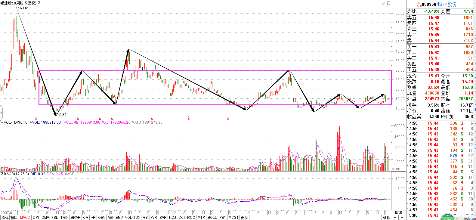Open the 模板 template button

[x=387, y=218]
